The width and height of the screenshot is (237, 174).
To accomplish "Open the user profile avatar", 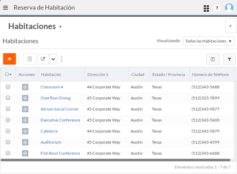I will (x=229, y=8).
